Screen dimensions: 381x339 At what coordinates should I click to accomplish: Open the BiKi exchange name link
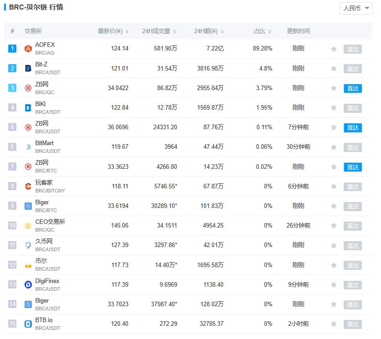41,104
